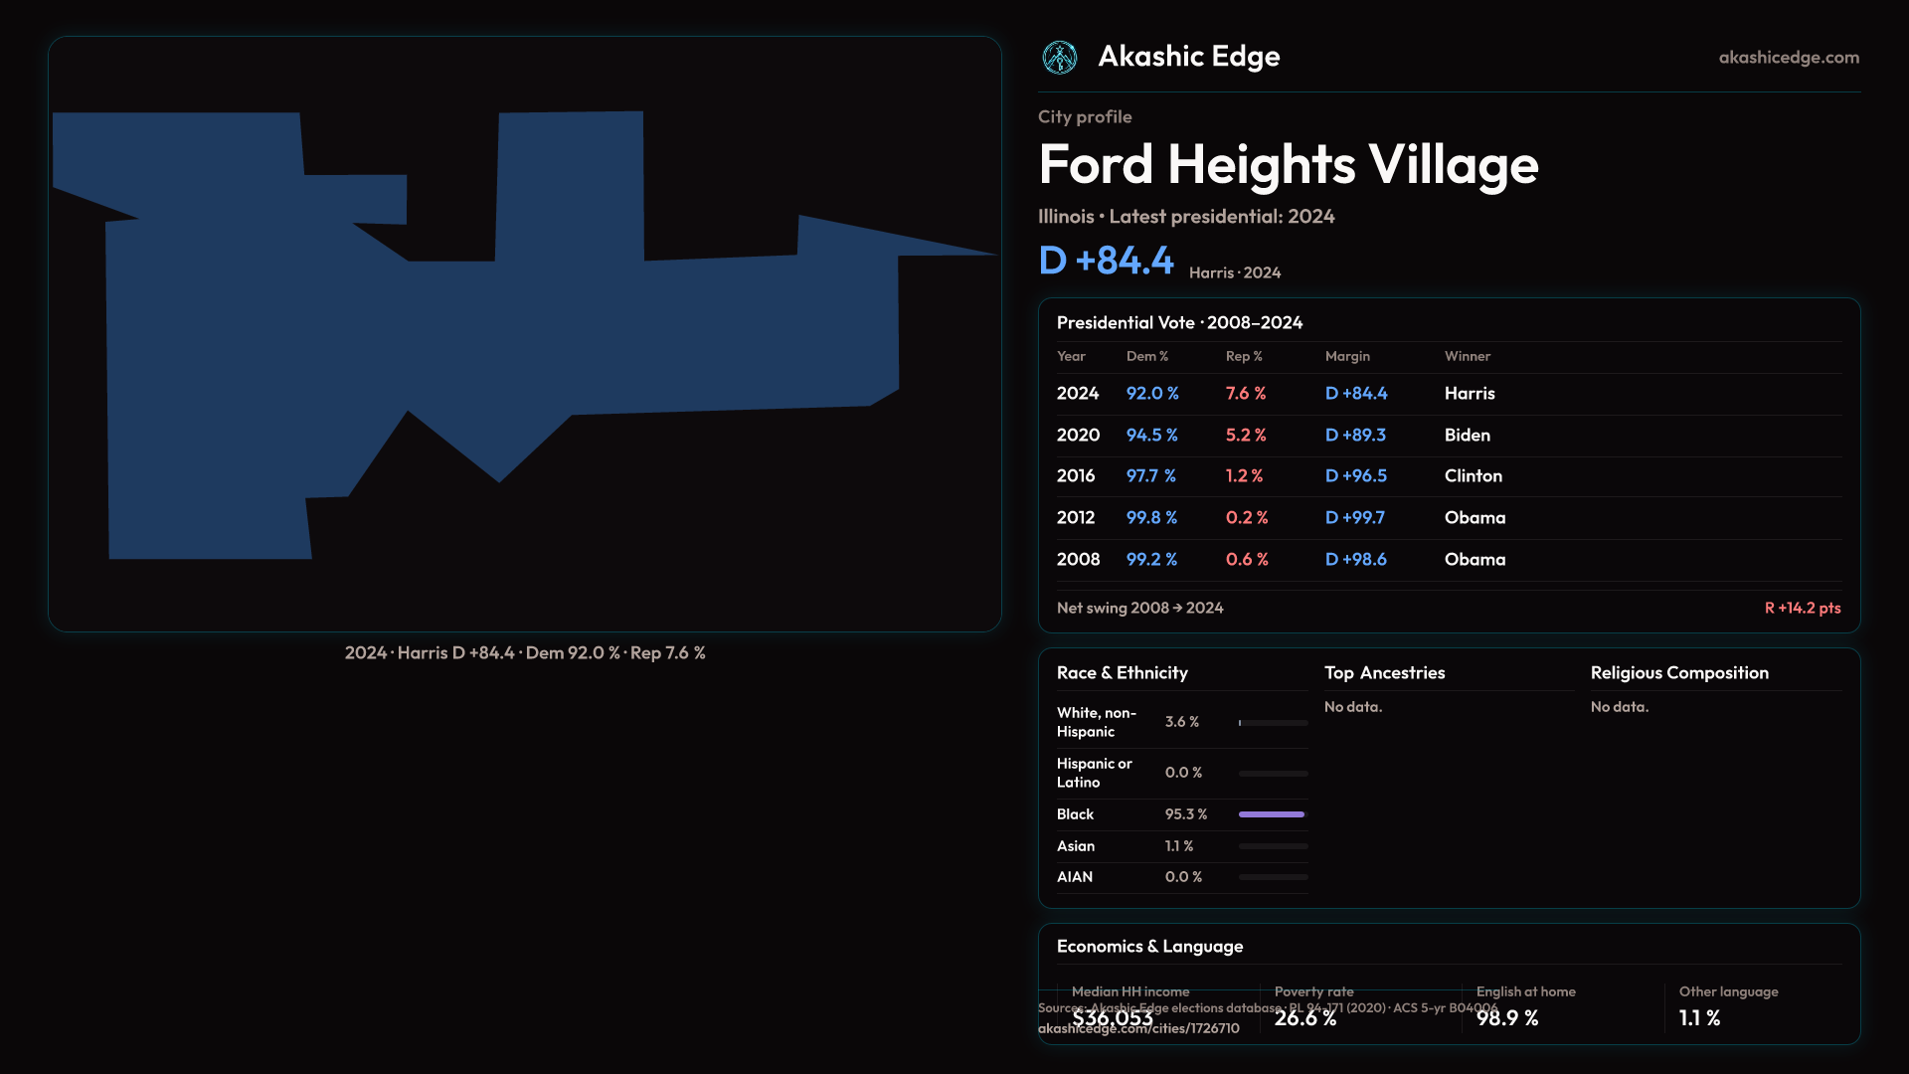Click the Other language 1.1 % figure
The width and height of the screenshot is (1909, 1074).
point(1698,1018)
